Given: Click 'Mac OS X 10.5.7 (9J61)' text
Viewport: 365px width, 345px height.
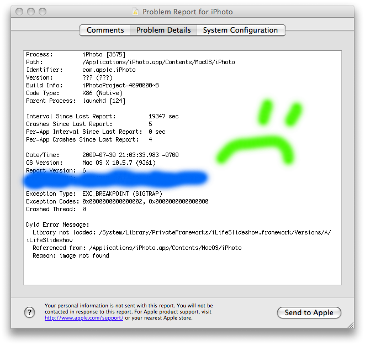Looking at the screenshot, I should 119,163.
